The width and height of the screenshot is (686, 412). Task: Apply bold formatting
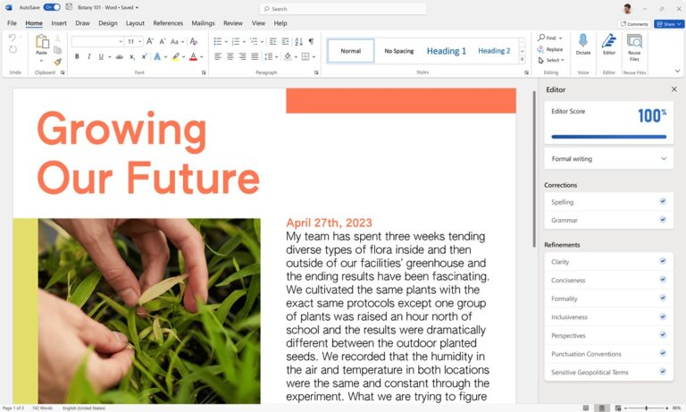pos(77,56)
